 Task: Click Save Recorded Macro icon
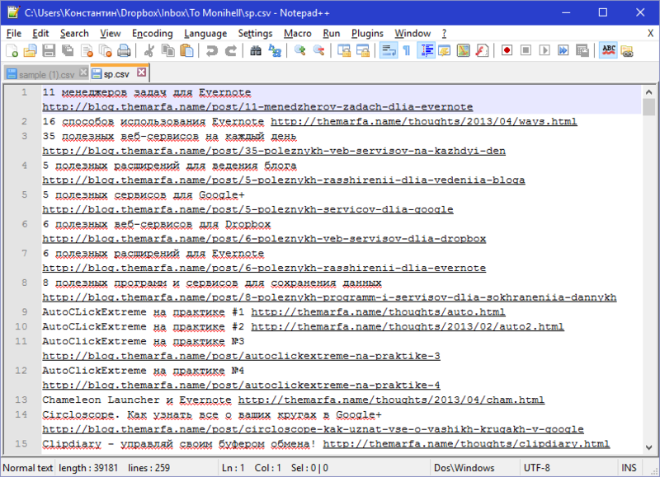coord(582,51)
